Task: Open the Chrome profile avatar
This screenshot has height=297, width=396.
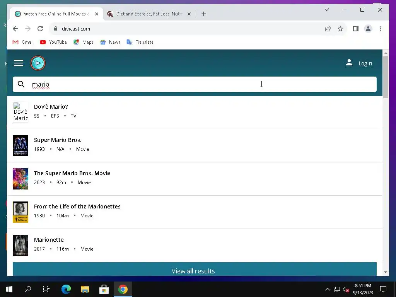Action: click(368, 29)
